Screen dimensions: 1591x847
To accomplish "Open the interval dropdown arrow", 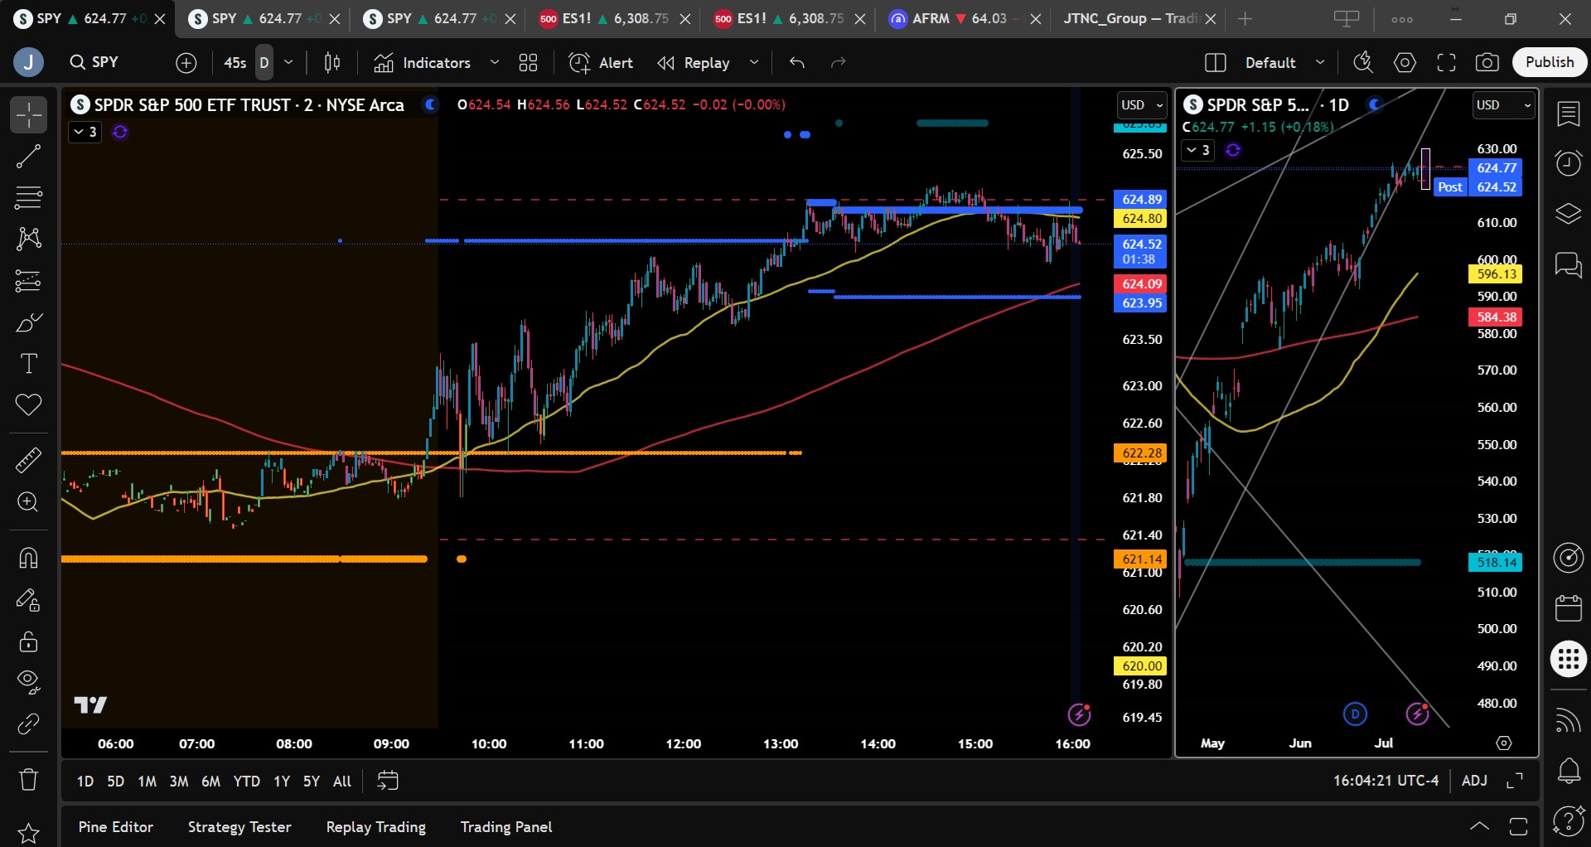I will coord(288,63).
